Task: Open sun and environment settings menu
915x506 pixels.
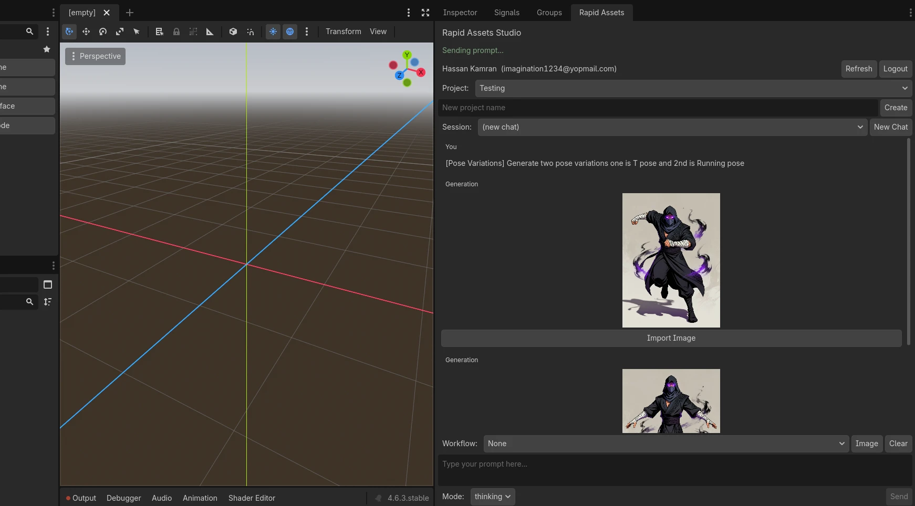Action: click(307, 31)
